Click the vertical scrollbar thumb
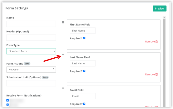The image size is (173, 109). (164, 63)
